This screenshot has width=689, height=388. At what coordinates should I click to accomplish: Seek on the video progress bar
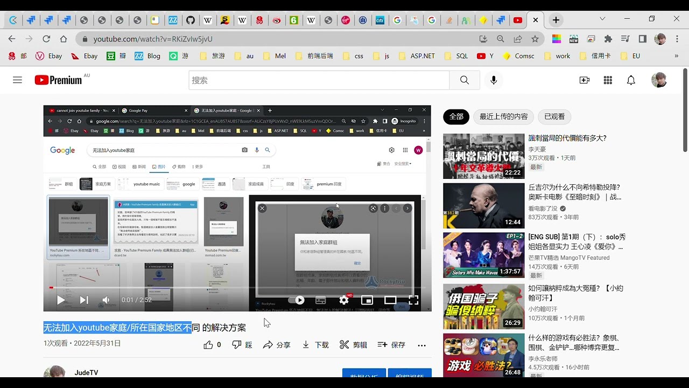coord(237,287)
